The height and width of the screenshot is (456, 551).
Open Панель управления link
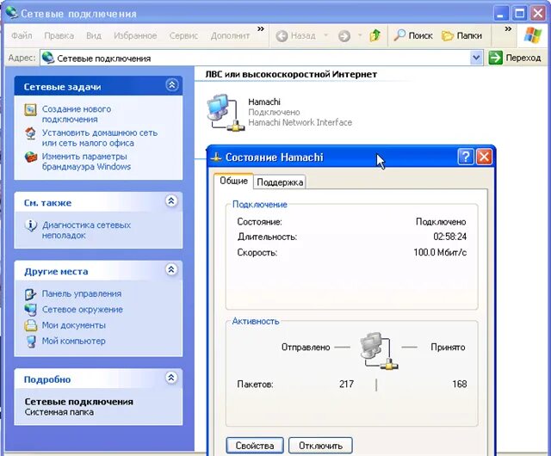[x=82, y=293]
